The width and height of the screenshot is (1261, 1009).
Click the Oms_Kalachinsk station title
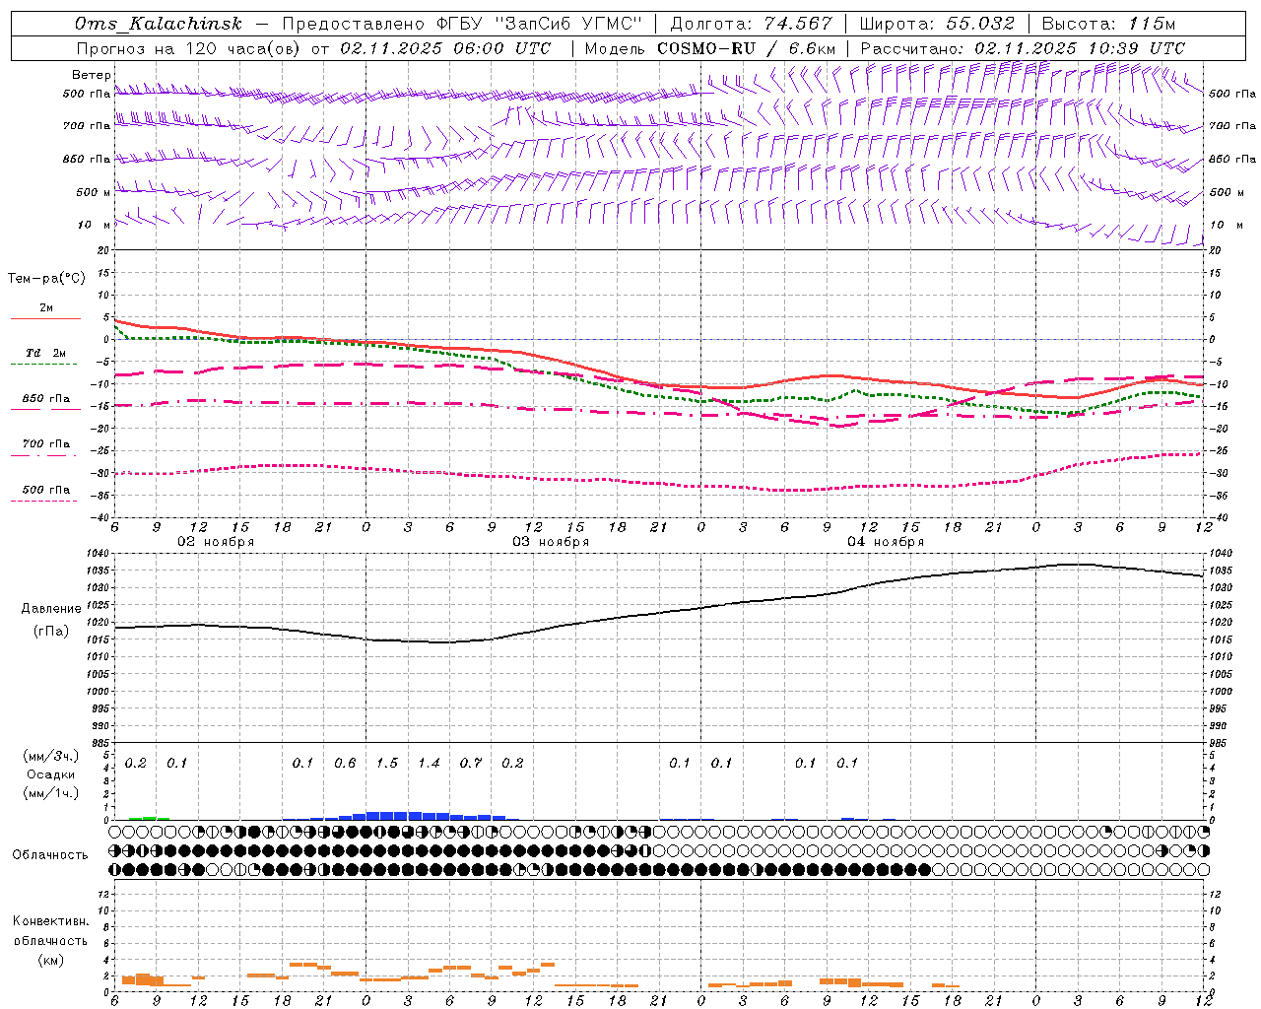tap(159, 24)
